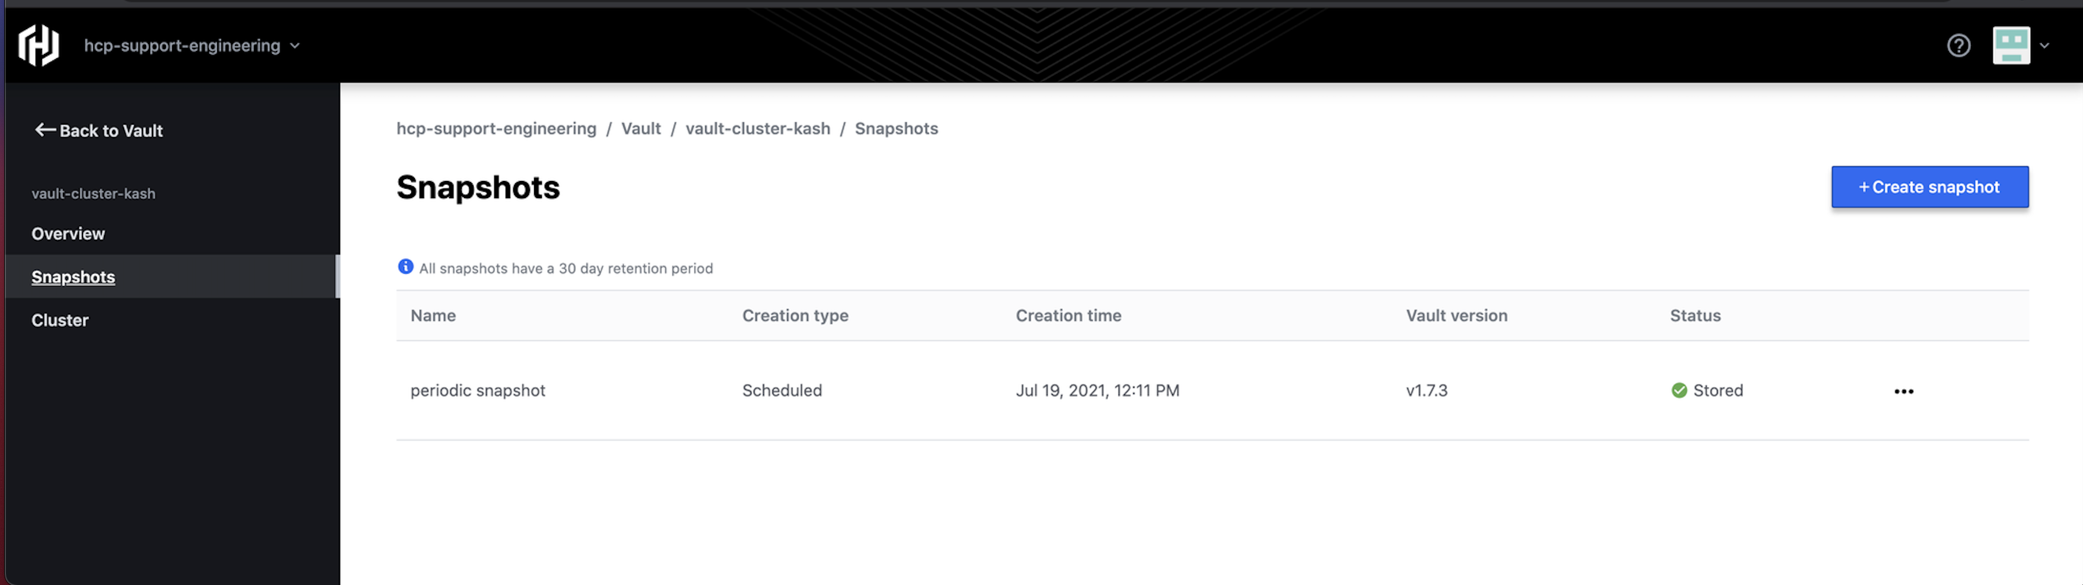Click the periodic snapshot name
Screen dimensions: 2083x585
click(x=477, y=391)
